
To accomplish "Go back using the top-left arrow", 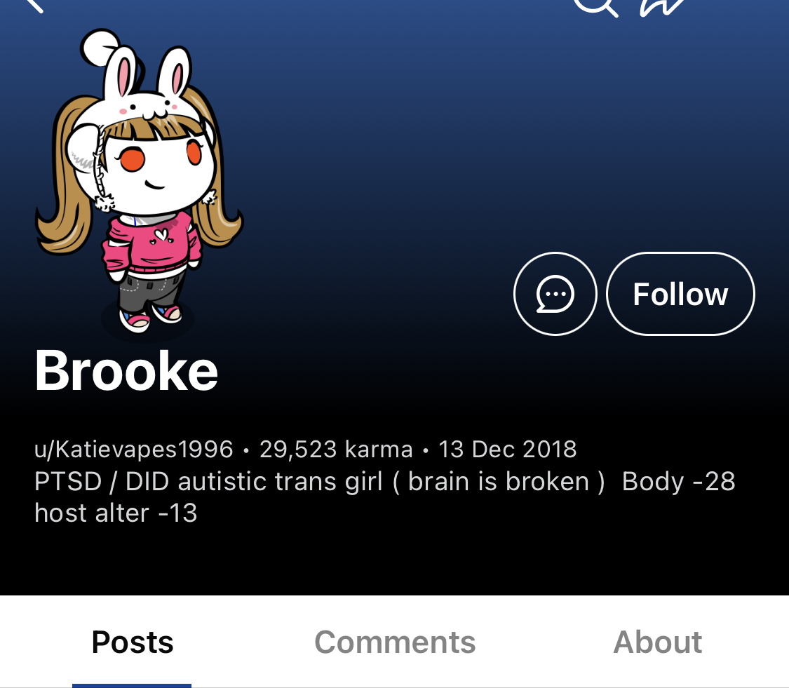I will 34,5.
